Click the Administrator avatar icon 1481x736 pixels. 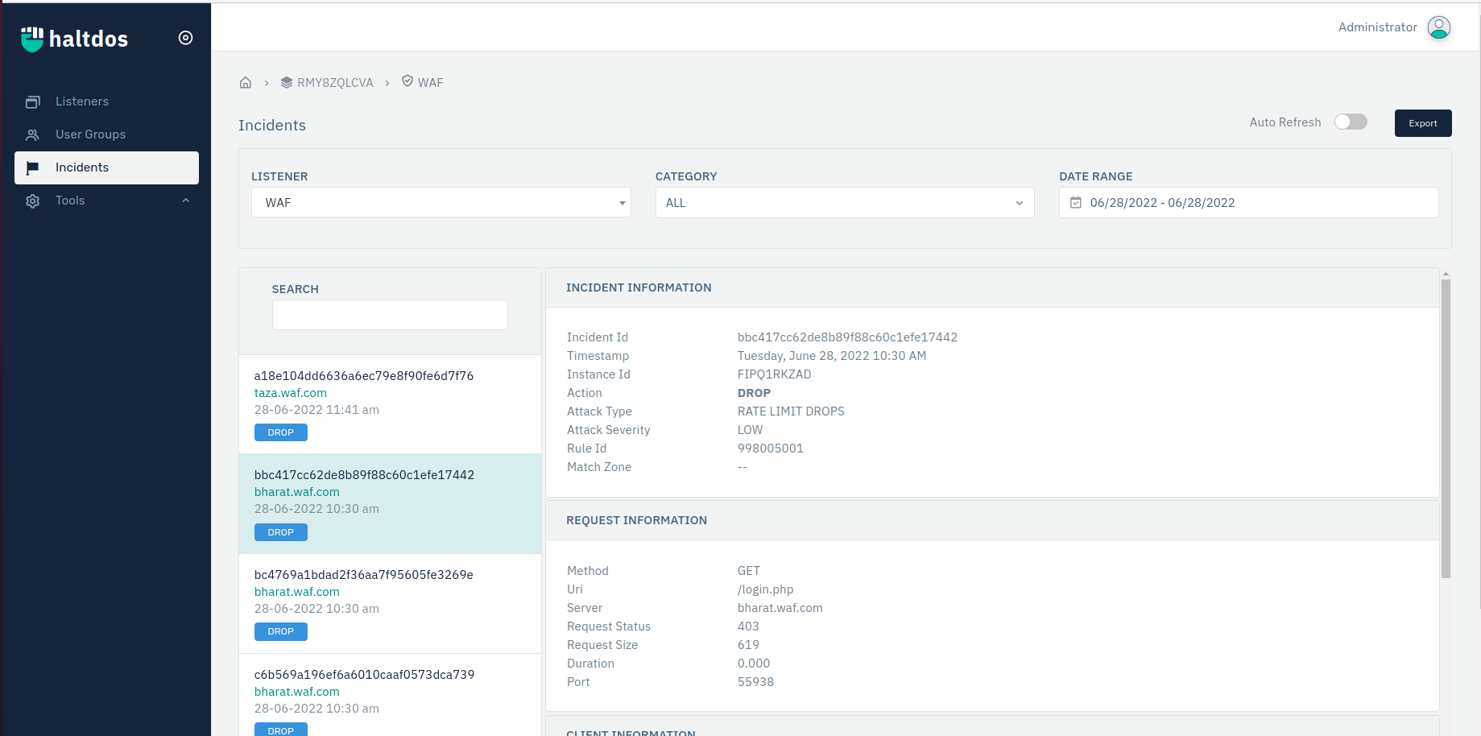point(1439,27)
